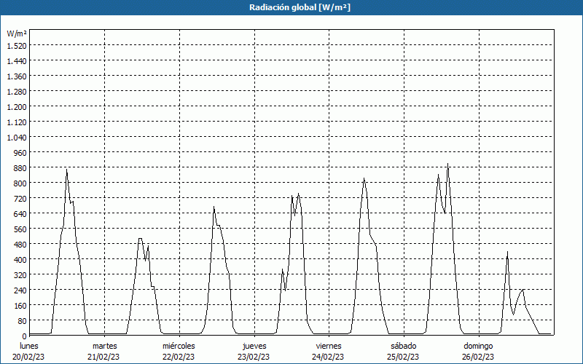Click the '800' y-axis value
583x364 pixels.
point(20,183)
